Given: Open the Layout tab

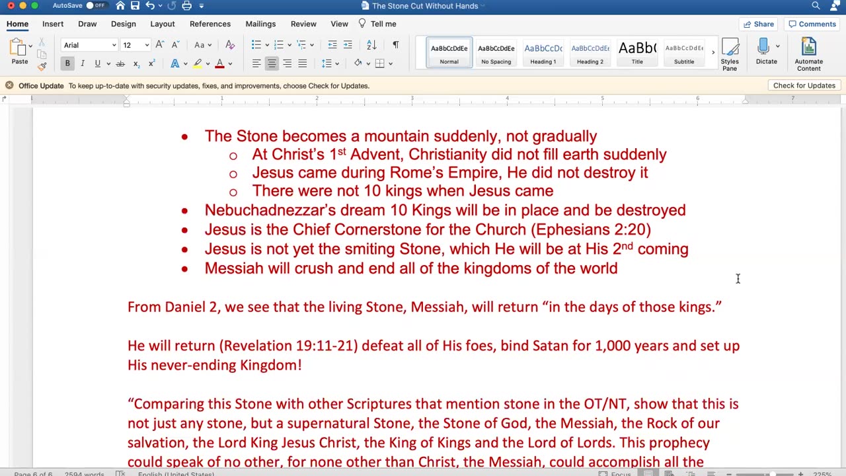Looking at the screenshot, I should (163, 24).
